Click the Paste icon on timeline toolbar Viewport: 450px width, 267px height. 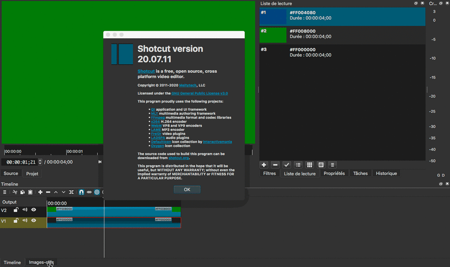click(x=30, y=192)
